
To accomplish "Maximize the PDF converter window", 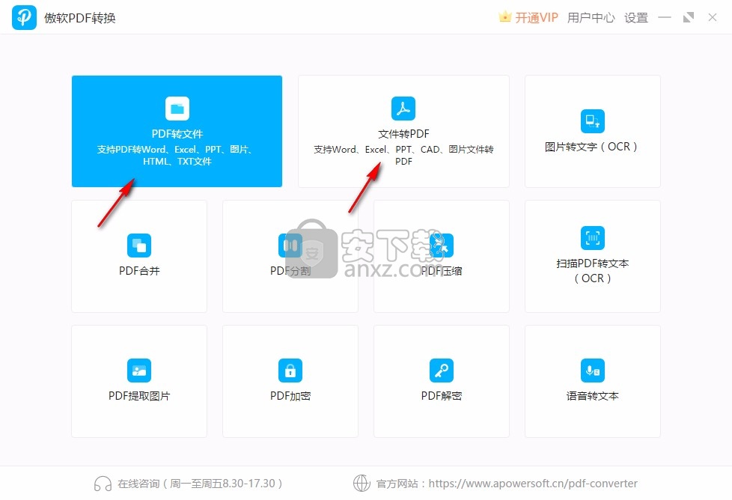I will 688,18.
